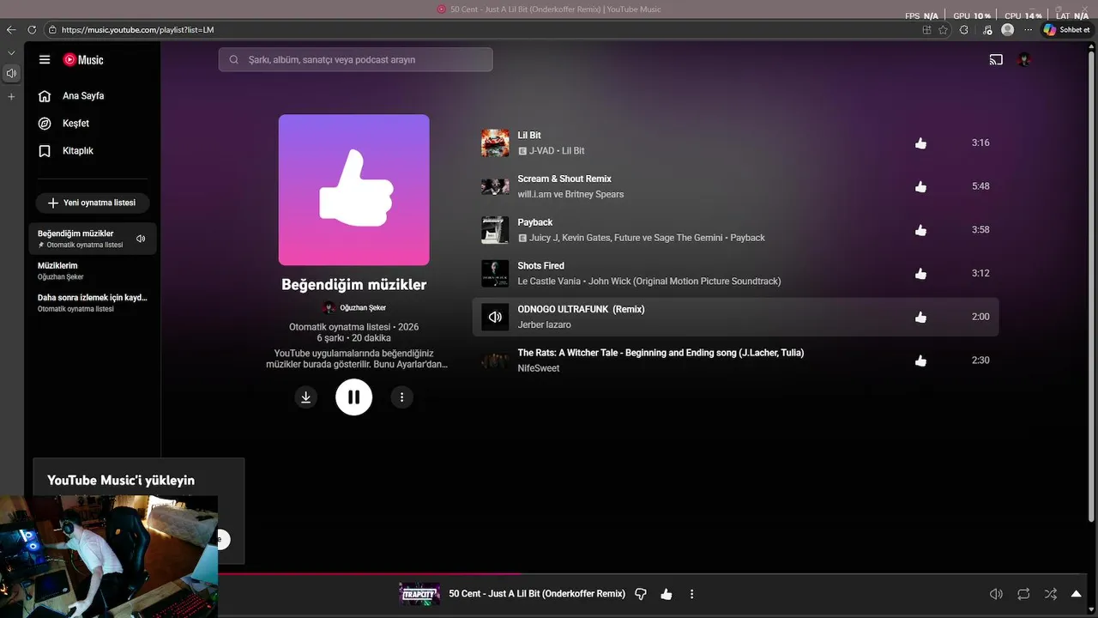Screen dimensions: 1098x618
Task: Open Jerber lazaro artist link
Action: point(544,324)
